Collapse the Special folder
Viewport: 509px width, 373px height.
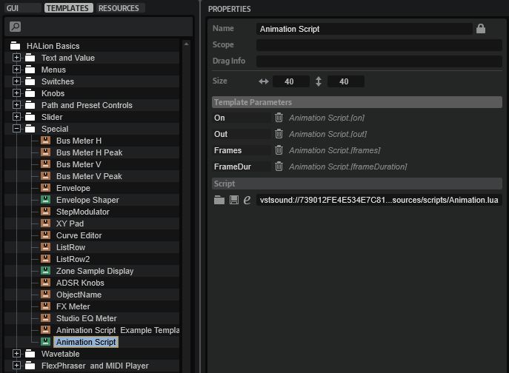click(x=16, y=129)
